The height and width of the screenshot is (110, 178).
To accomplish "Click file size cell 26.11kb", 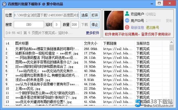I will point(90,58).
